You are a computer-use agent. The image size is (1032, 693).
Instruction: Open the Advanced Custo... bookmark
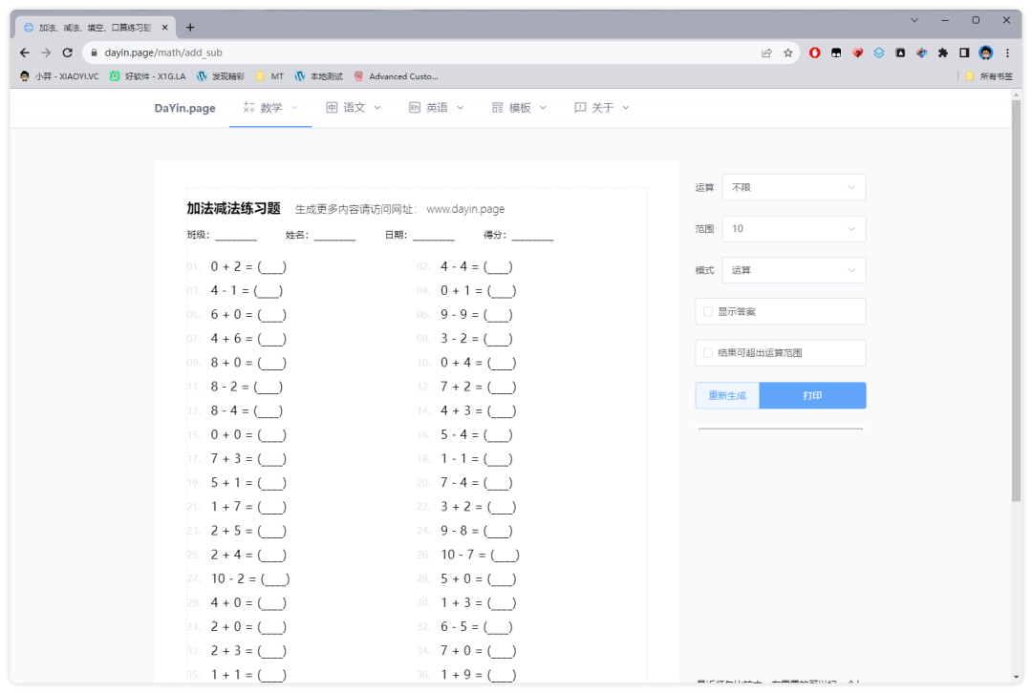[397, 76]
